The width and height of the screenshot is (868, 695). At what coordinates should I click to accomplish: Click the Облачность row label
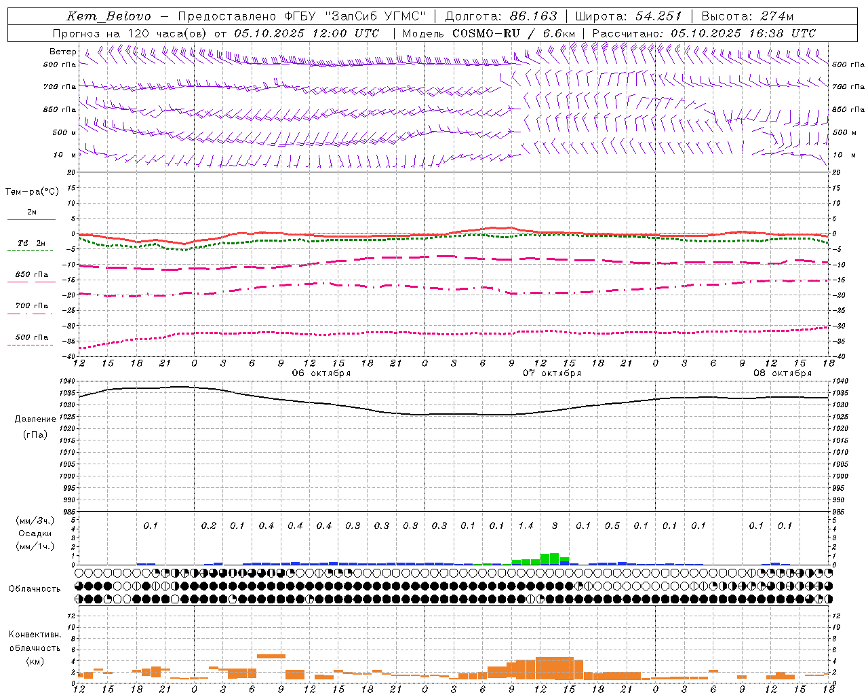(x=35, y=589)
